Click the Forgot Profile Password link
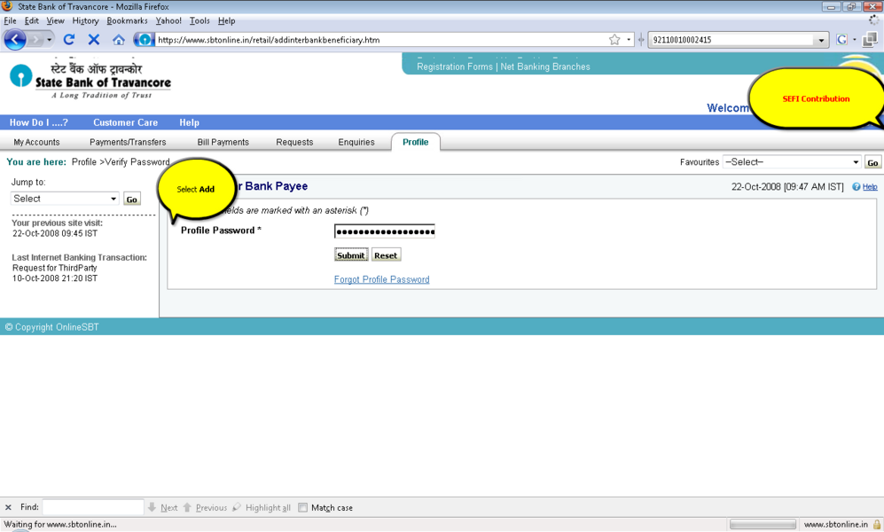Image resolution: width=884 pixels, height=532 pixels. pos(381,279)
